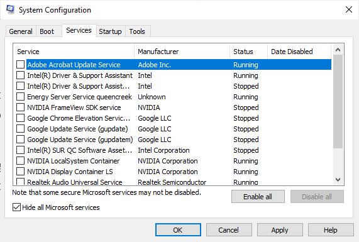Image resolution: width=359 pixels, height=242 pixels.
Task: Tick NVIDIA FrameView SDK service checkbox
Action: click(x=20, y=107)
